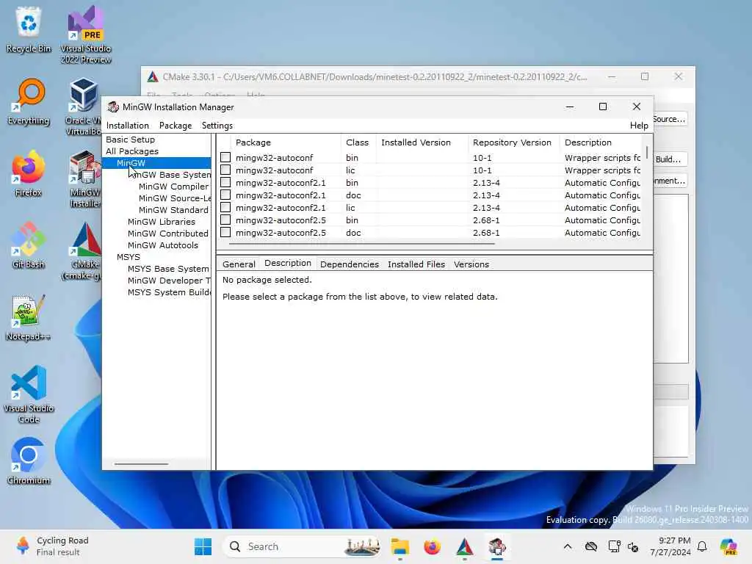Launch Notepad++ from the desktop
Viewport: 752px width, 564px height.
point(29,317)
